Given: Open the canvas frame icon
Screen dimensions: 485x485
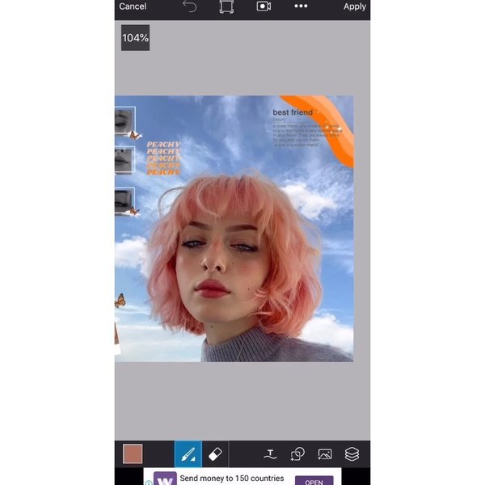Looking at the screenshot, I should [x=226, y=6].
